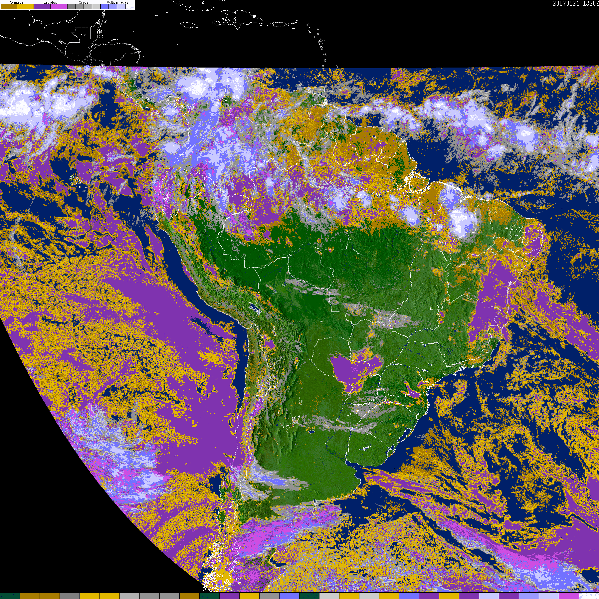The image size is (599, 599).
Task: Click the dark brown Cúmulos legend swatch
Action: click(x=9, y=7)
